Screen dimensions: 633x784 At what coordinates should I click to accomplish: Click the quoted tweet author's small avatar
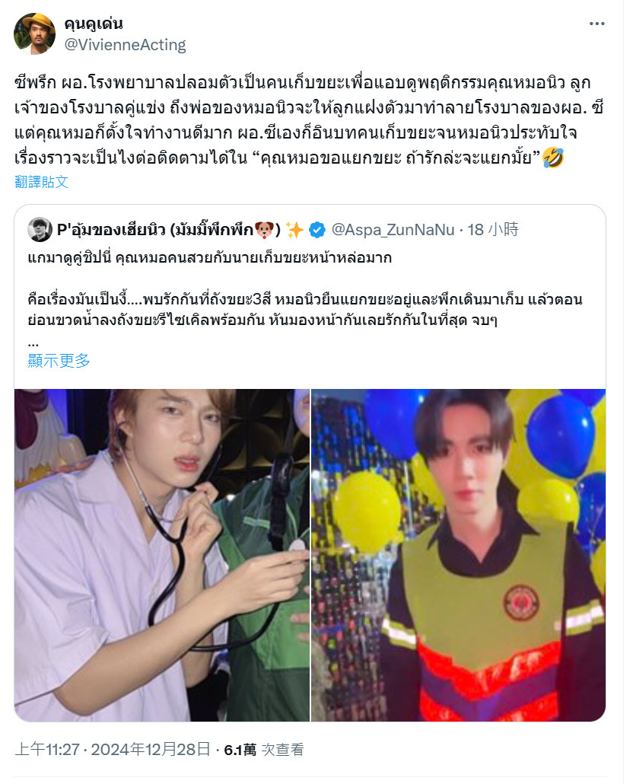(x=40, y=230)
